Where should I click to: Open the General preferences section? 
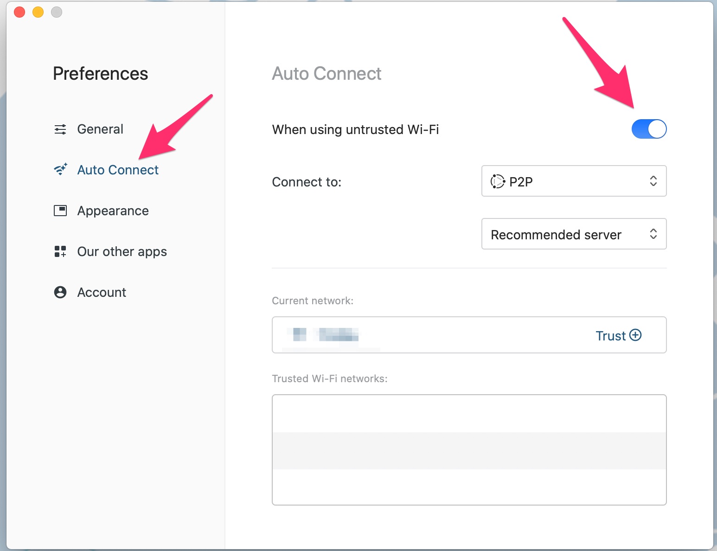point(100,129)
